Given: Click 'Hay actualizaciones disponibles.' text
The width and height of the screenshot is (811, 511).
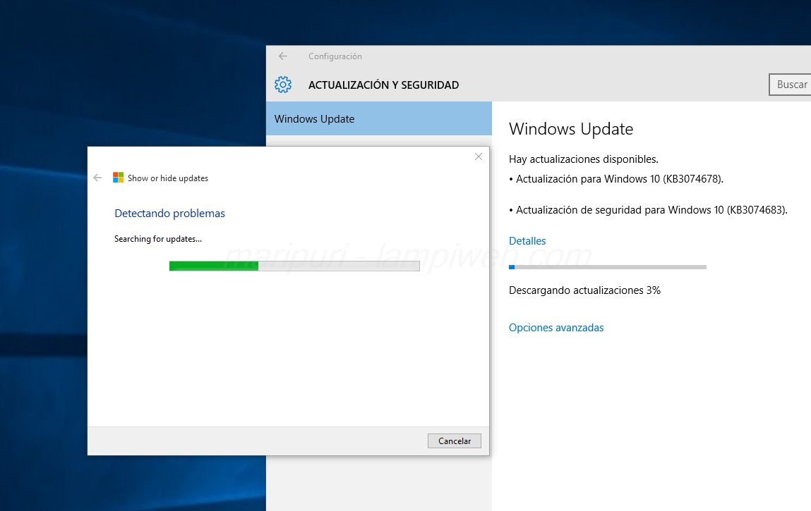Looking at the screenshot, I should tap(584, 159).
